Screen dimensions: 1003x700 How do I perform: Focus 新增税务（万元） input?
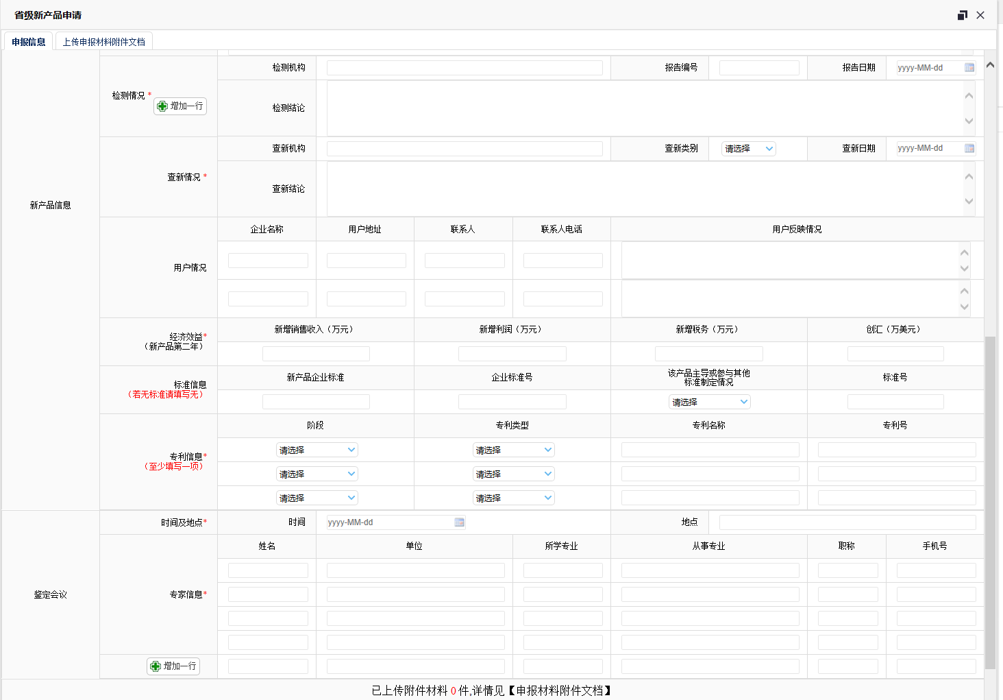pyautogui.click(x=709, y=354)
